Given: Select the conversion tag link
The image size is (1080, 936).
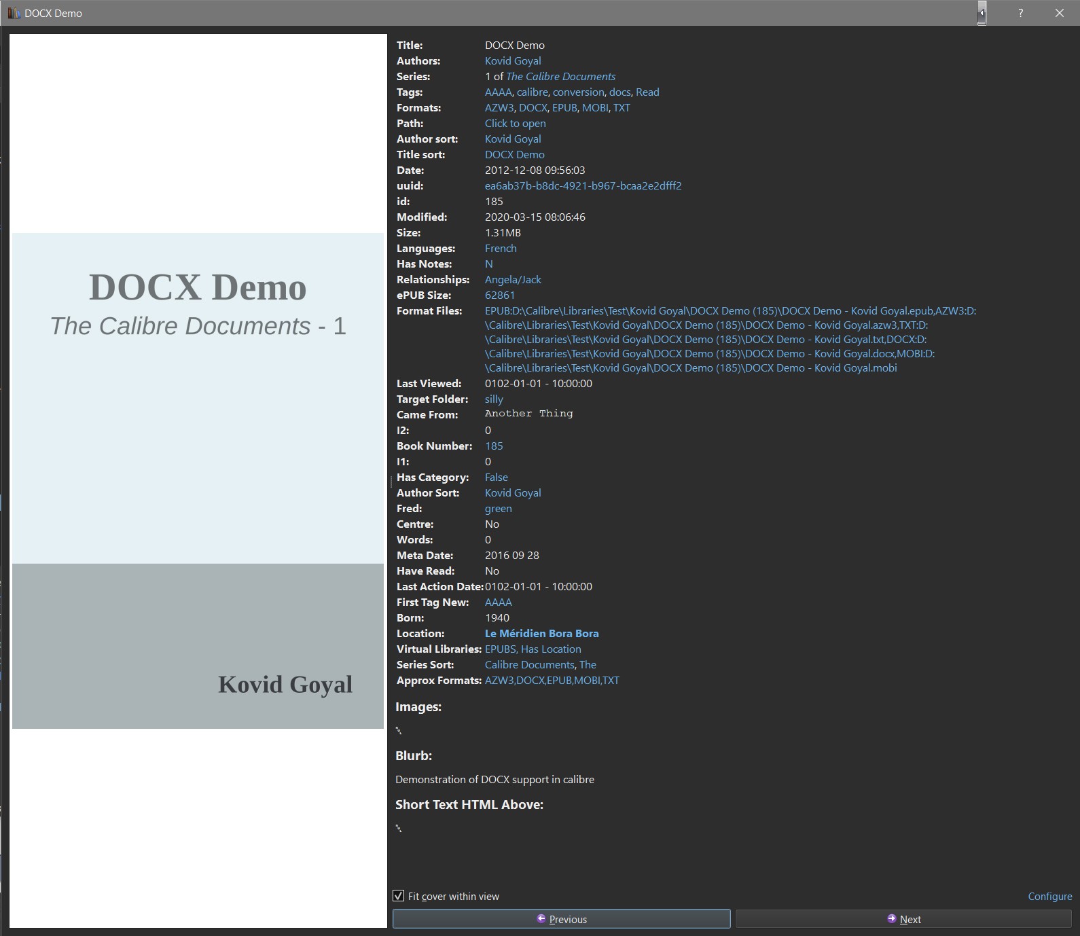Looking at the screenshot, I should coord(579,92).
